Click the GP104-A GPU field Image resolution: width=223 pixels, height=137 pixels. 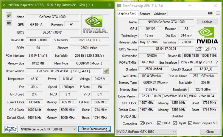(x=37, y=24)
